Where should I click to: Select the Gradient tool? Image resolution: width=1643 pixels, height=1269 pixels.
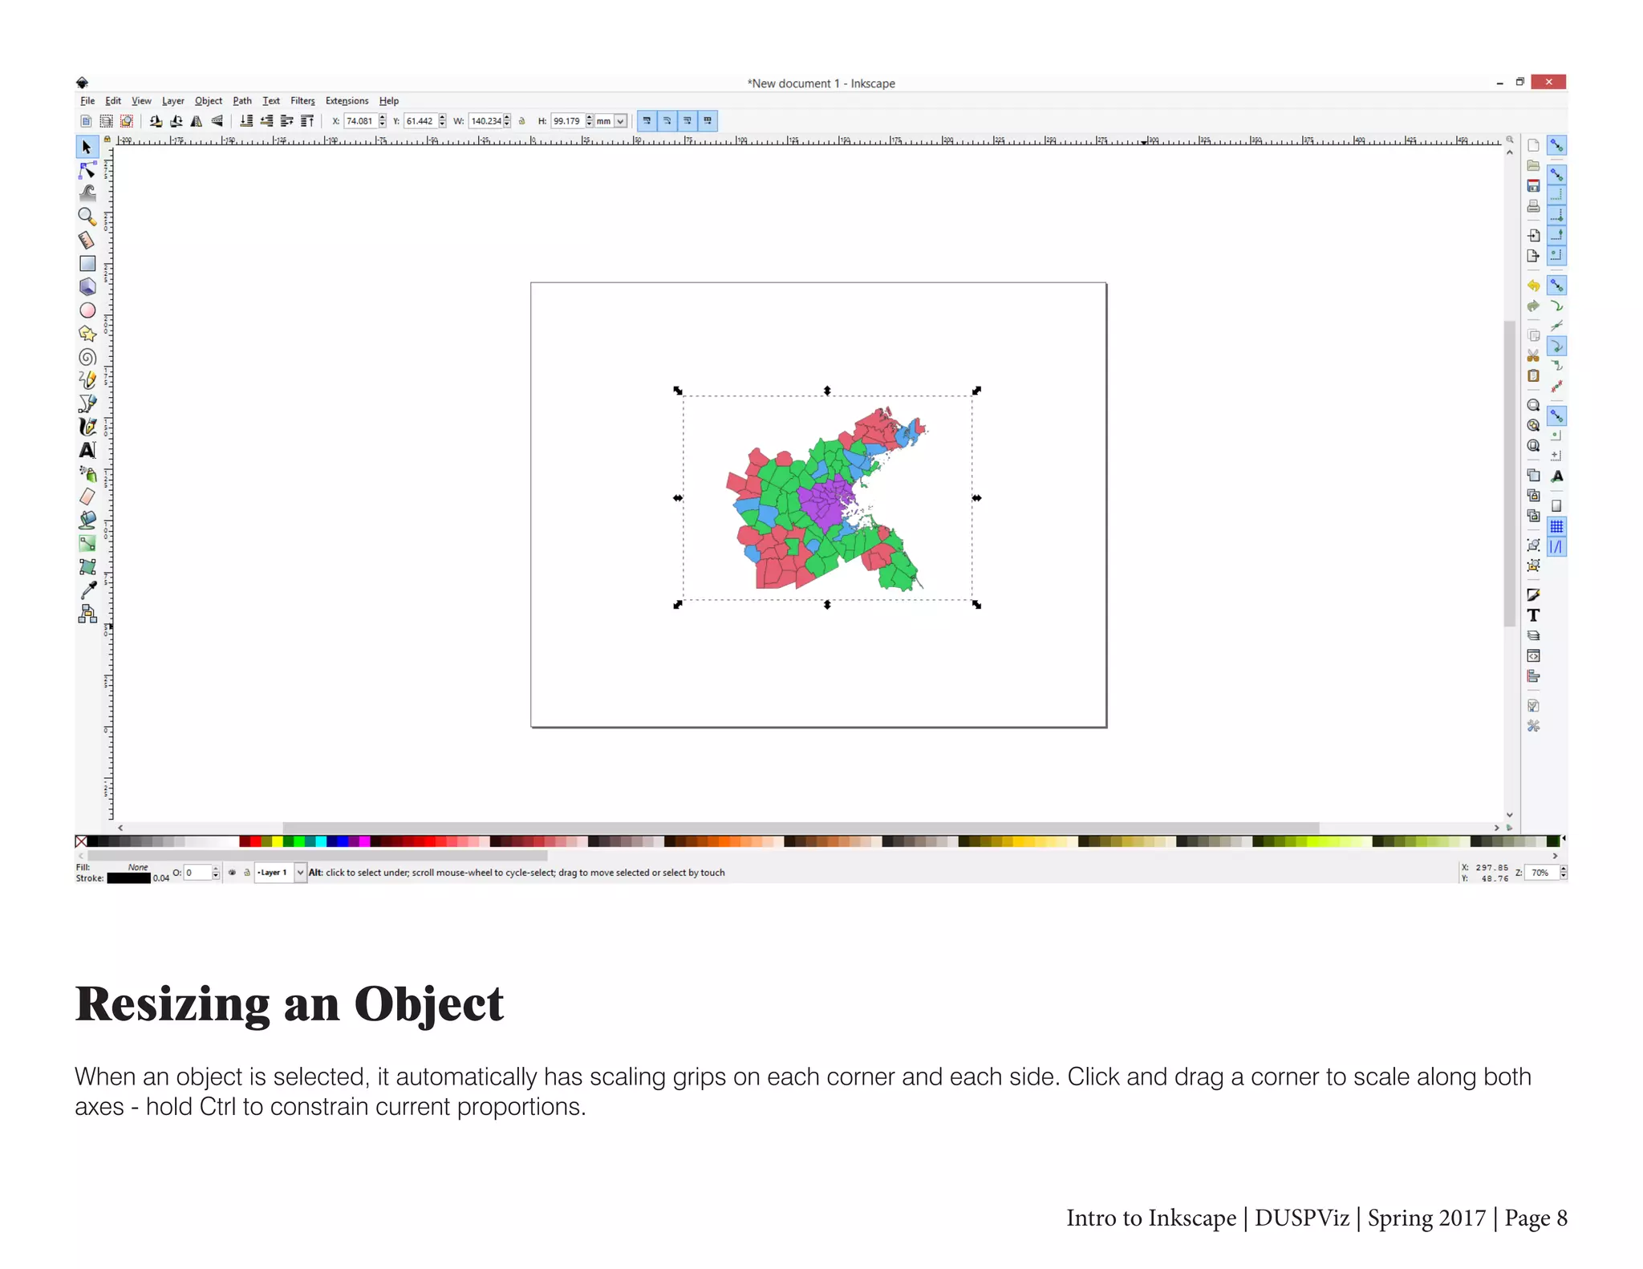[x=87, y=543]
